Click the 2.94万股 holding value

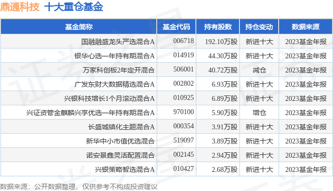[225, 156]
